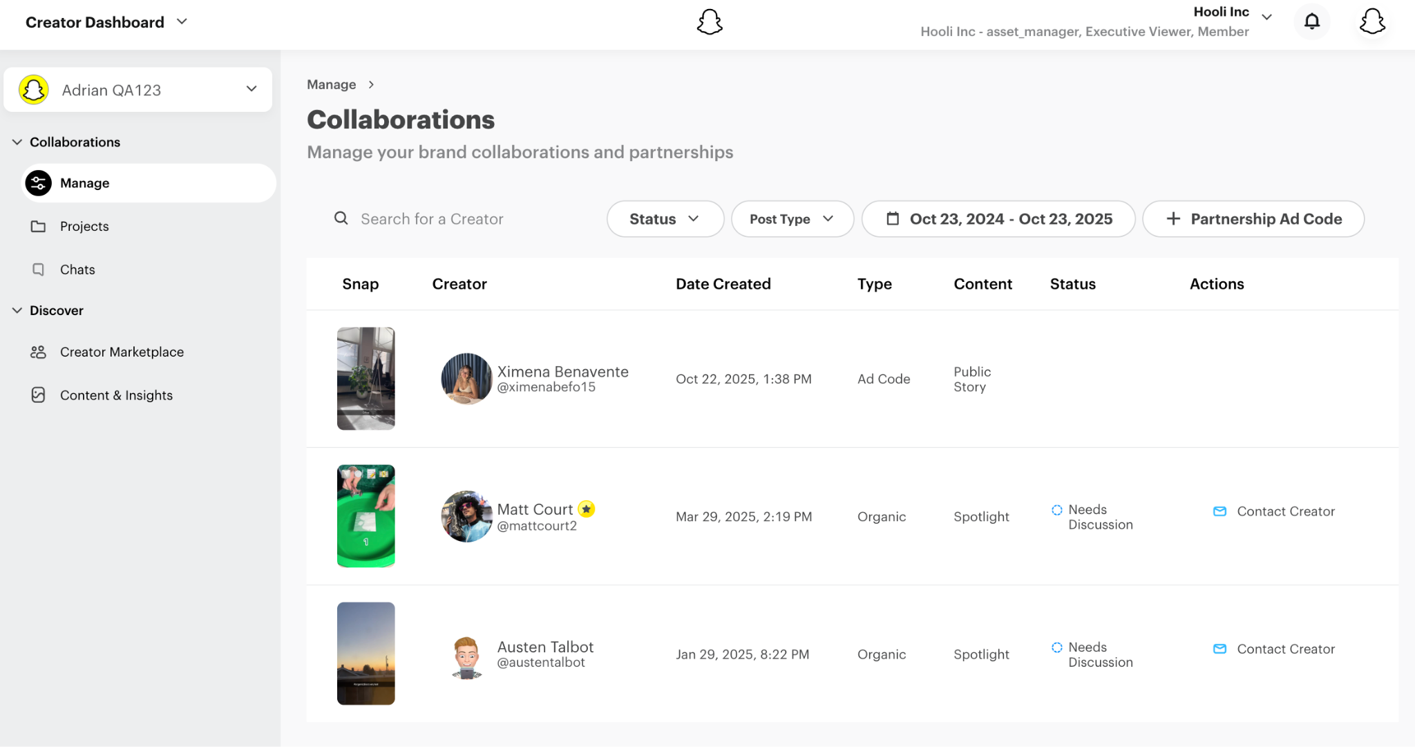Viewport: 1415px width, 747px height.
Task: Click the search magnifier icon
Action: [x=341, y=218]
